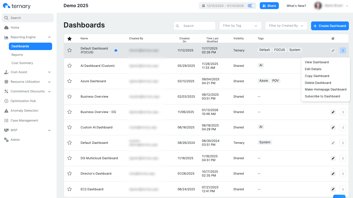
Task: Choose Make Homepage Dashboard in the menu
Action: 326,89
